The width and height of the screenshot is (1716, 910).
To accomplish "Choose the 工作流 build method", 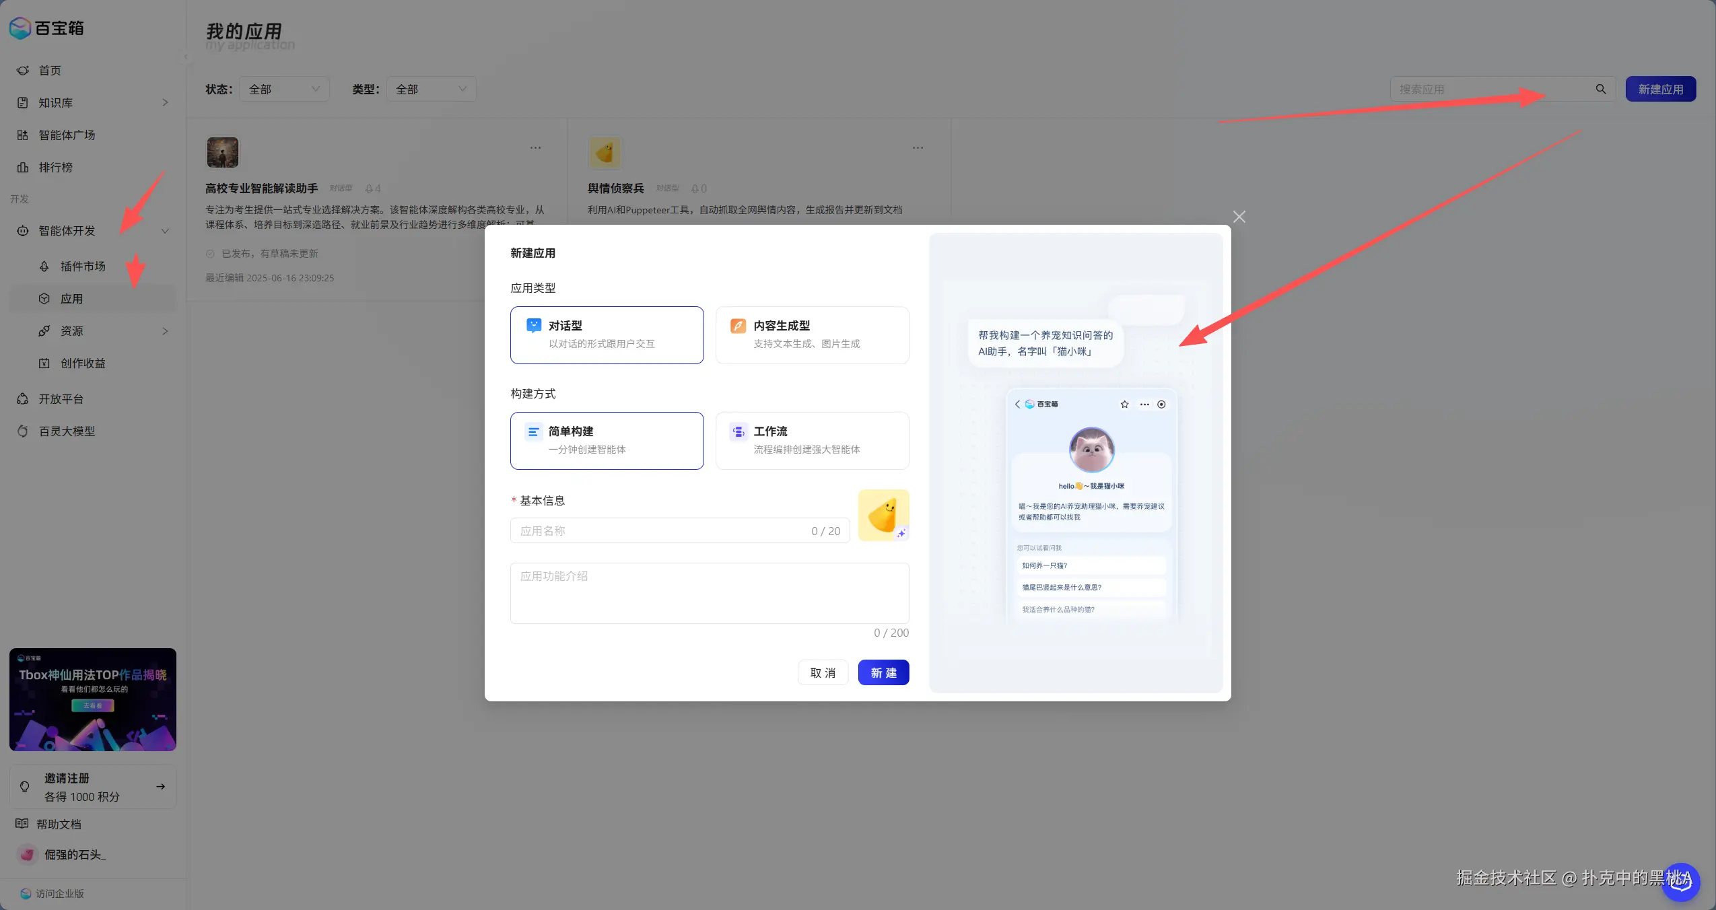I will click(x=812, y=440).
